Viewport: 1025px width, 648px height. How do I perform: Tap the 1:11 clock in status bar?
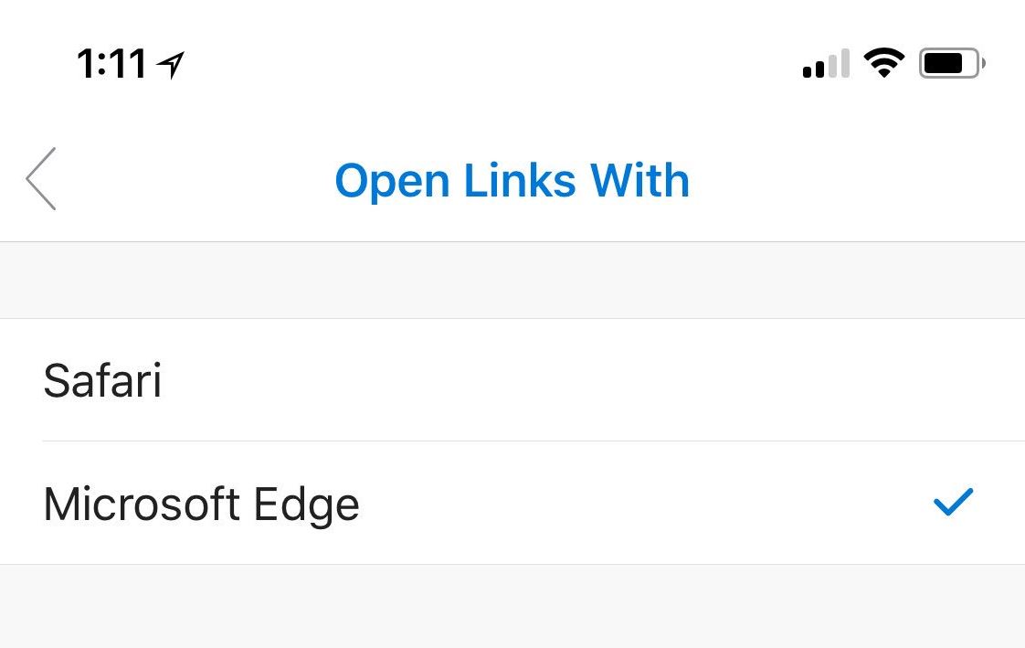click(x=111, y=64)
